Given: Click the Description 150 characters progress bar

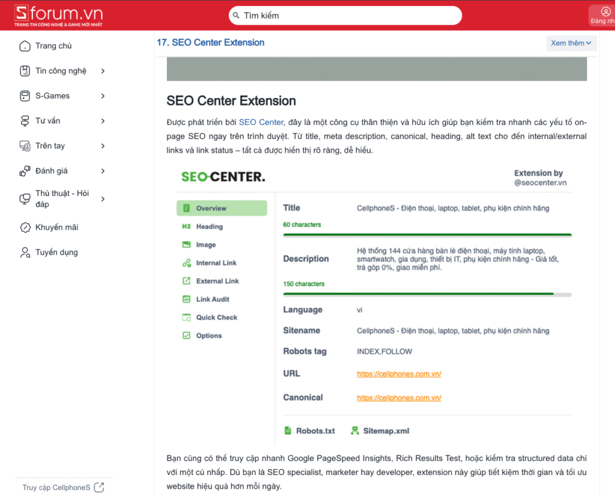Looking at the screenshot, I should pos(427,295).
